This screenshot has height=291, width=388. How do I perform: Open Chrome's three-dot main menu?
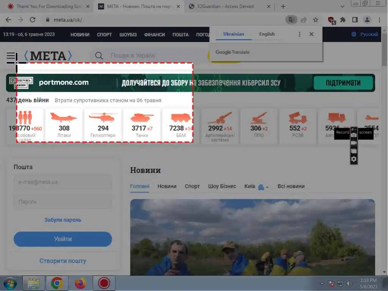(379, 20)
